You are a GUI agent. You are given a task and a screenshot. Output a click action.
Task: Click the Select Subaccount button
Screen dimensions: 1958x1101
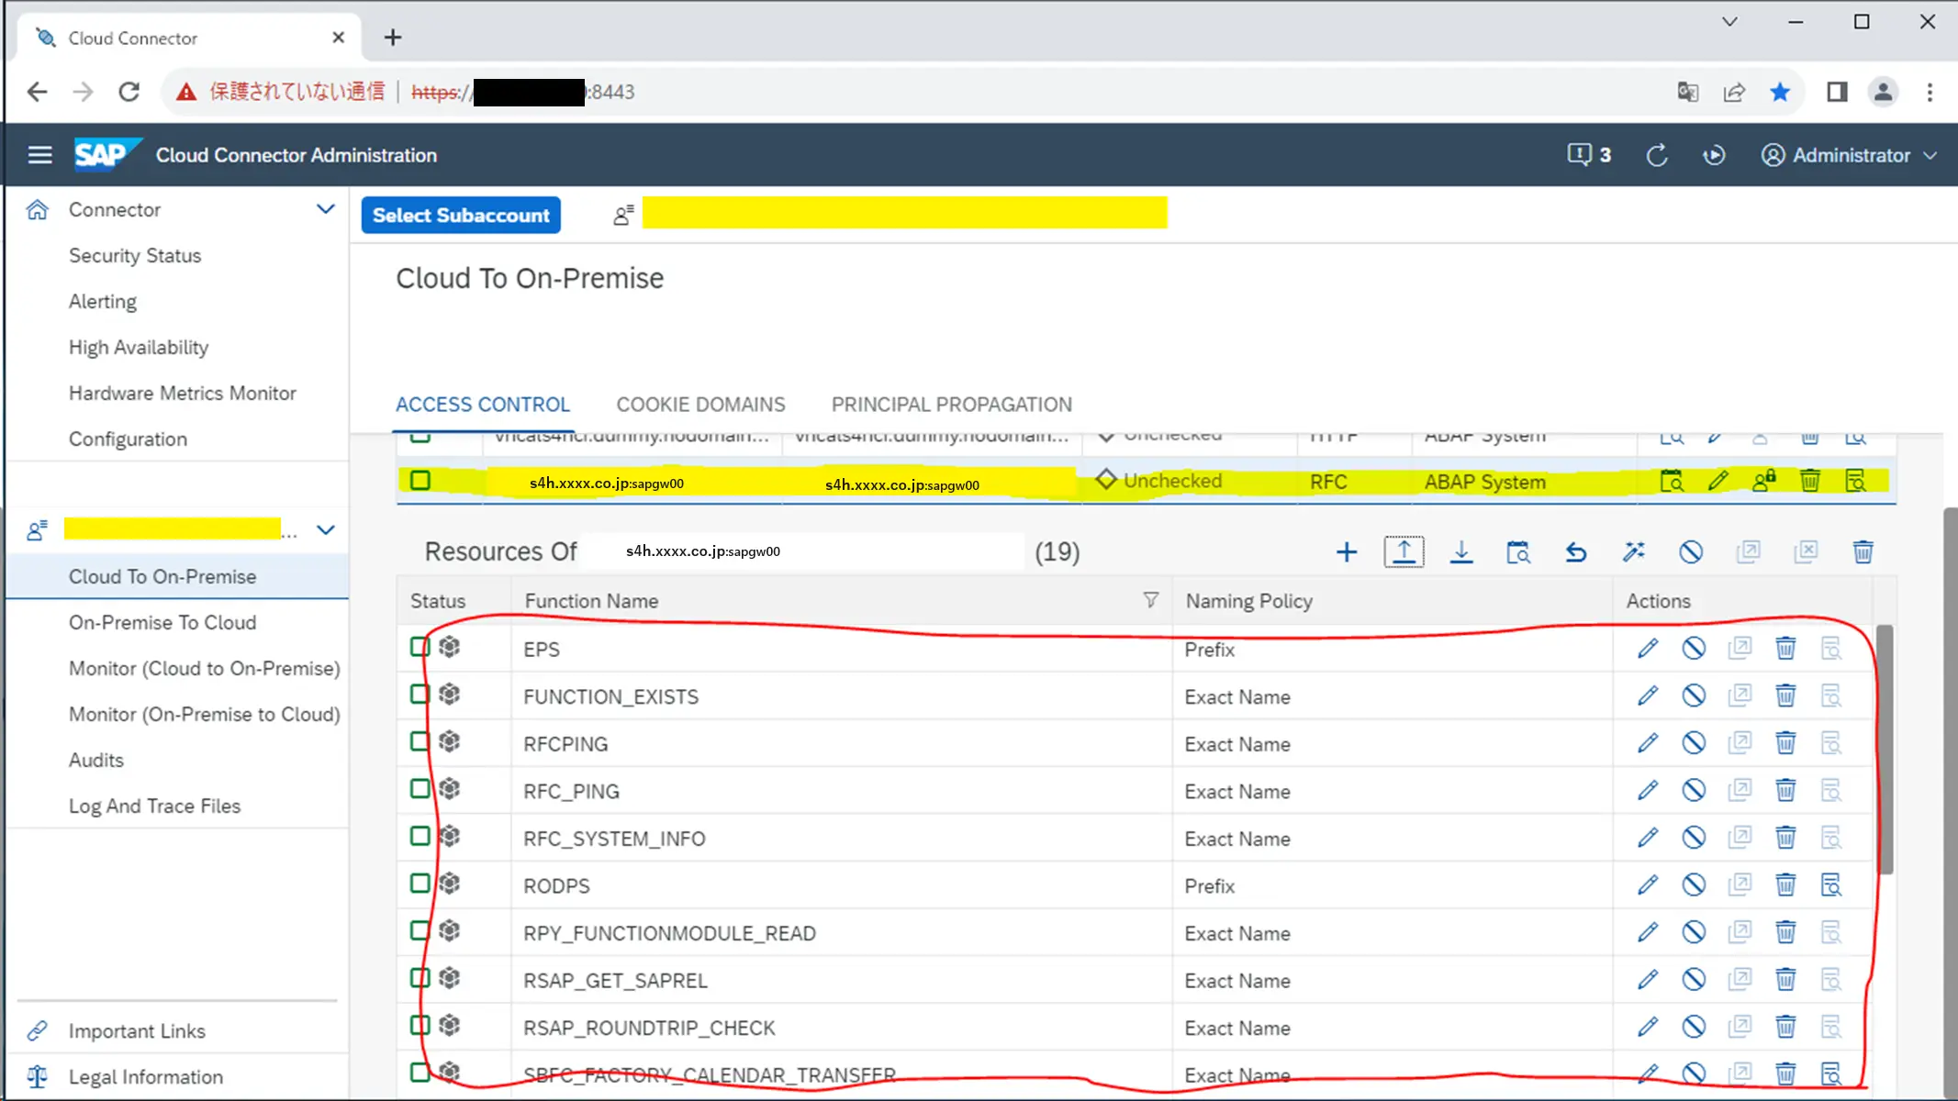461,215
